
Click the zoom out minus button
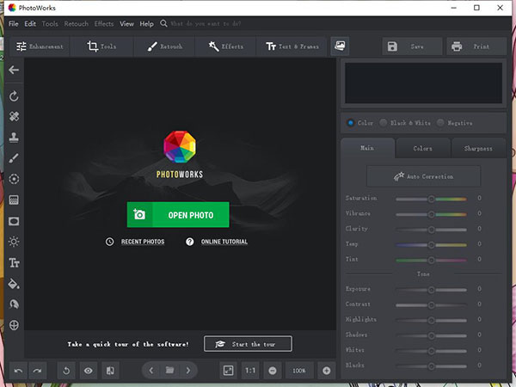click(x=273, y=371)
